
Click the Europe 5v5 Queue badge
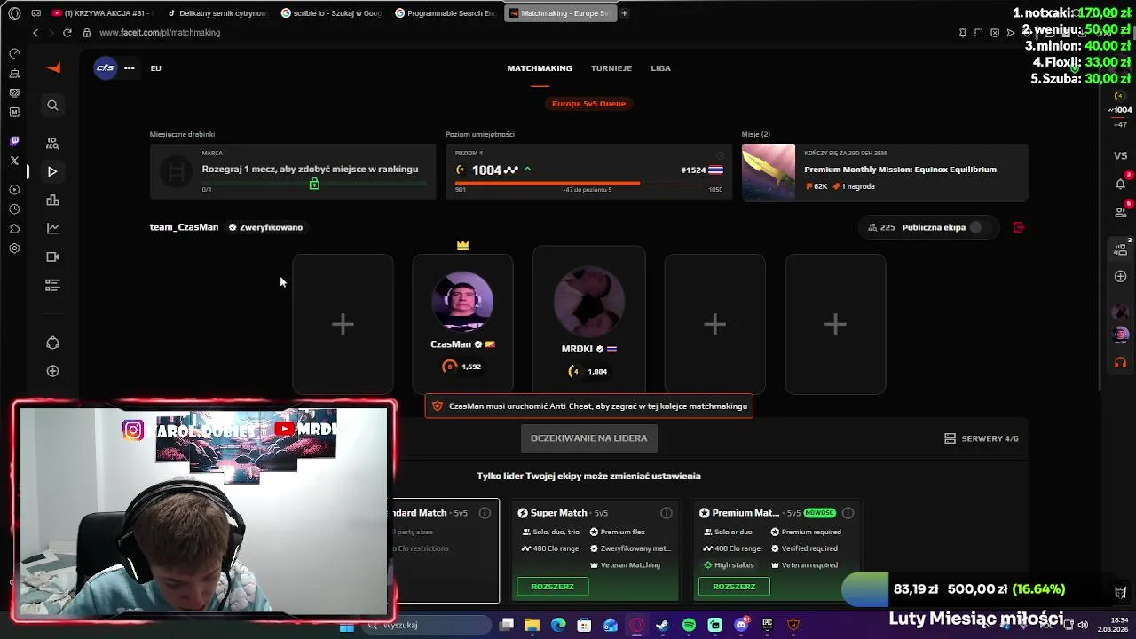point(588,104)
